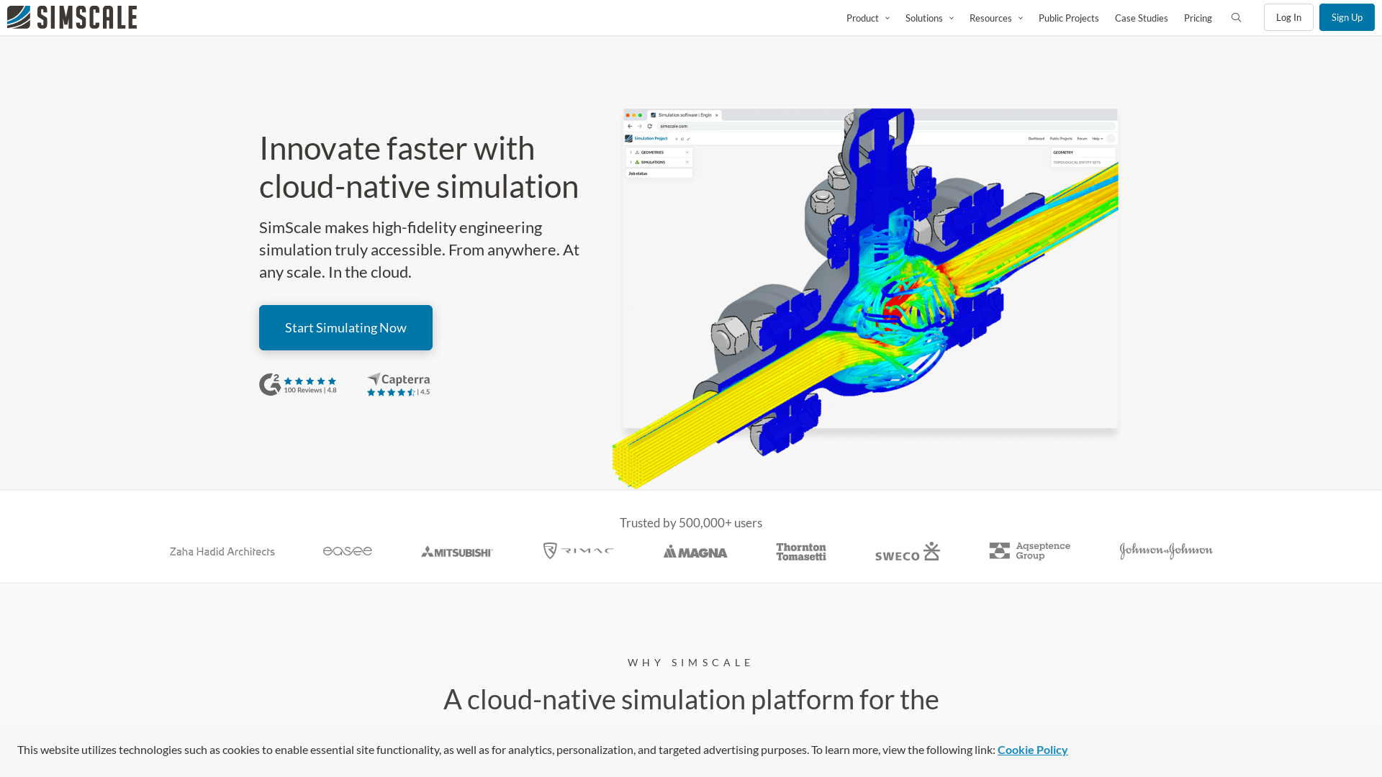Click Start Simulating Now button
The height and width of the screenshot is (777, 1382).
pos(345,327)
